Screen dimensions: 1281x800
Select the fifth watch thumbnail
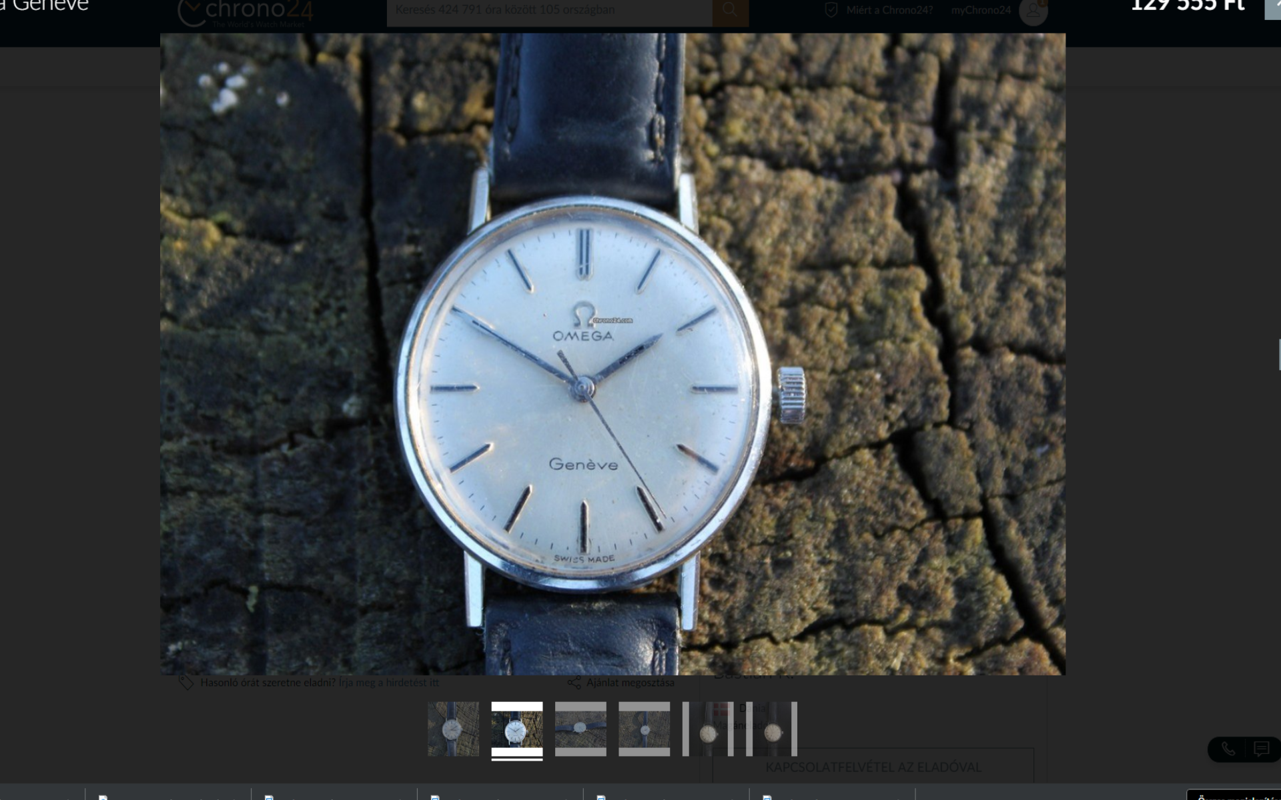click(x=708, y=729)
